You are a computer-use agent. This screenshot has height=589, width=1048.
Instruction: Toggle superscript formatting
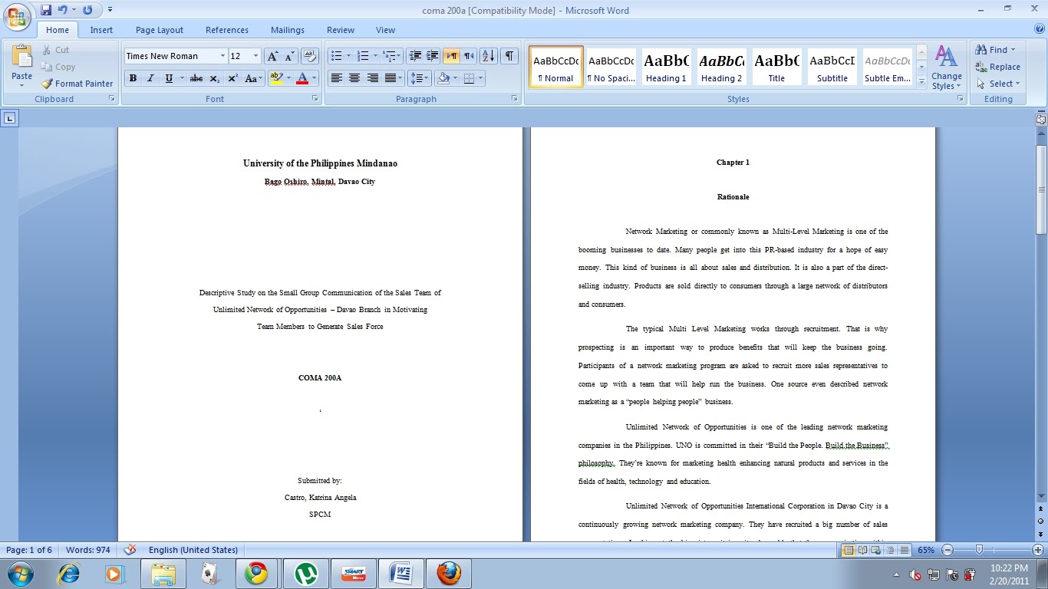click(232, 78)
